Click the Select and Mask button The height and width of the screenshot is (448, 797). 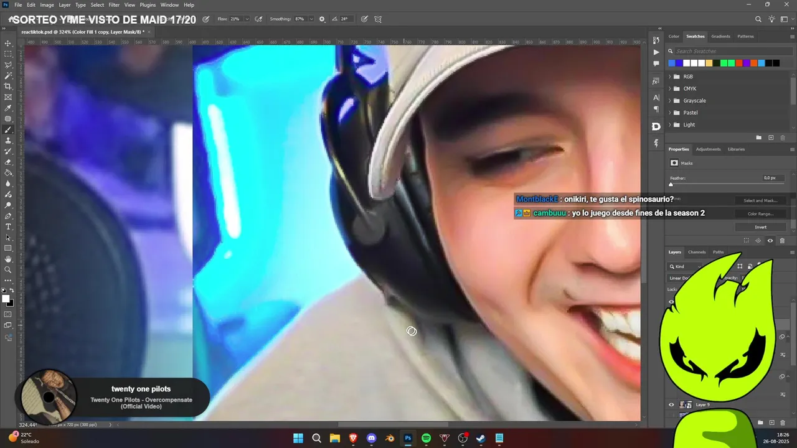point(761,200)
